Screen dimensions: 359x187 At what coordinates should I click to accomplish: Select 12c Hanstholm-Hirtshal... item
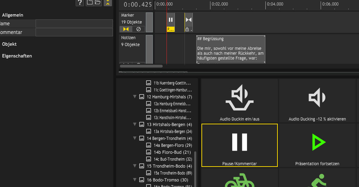point(172,118)
